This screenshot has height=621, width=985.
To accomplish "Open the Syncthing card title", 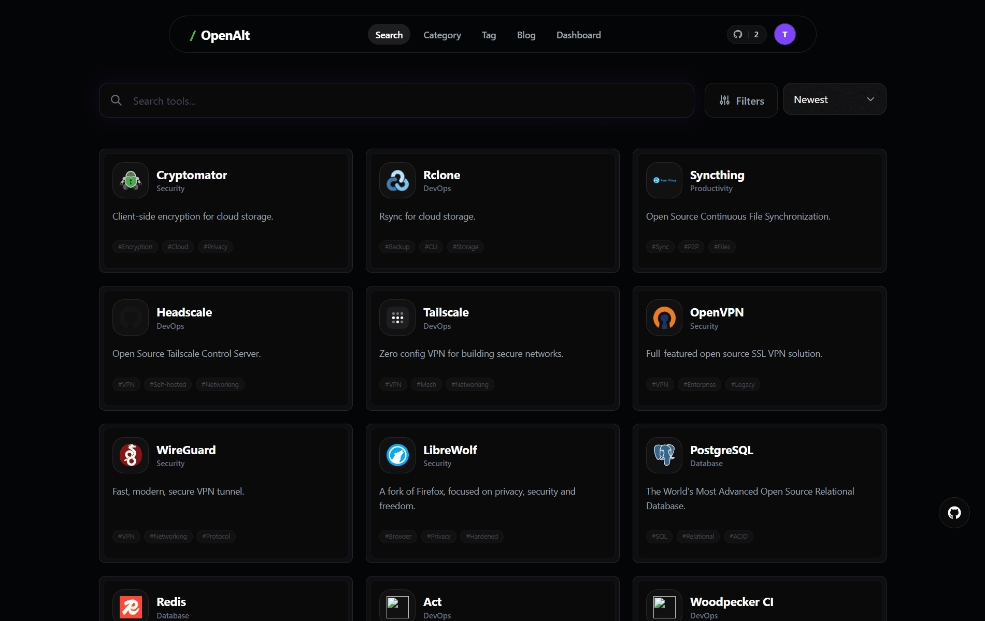I will click(717, 175).
